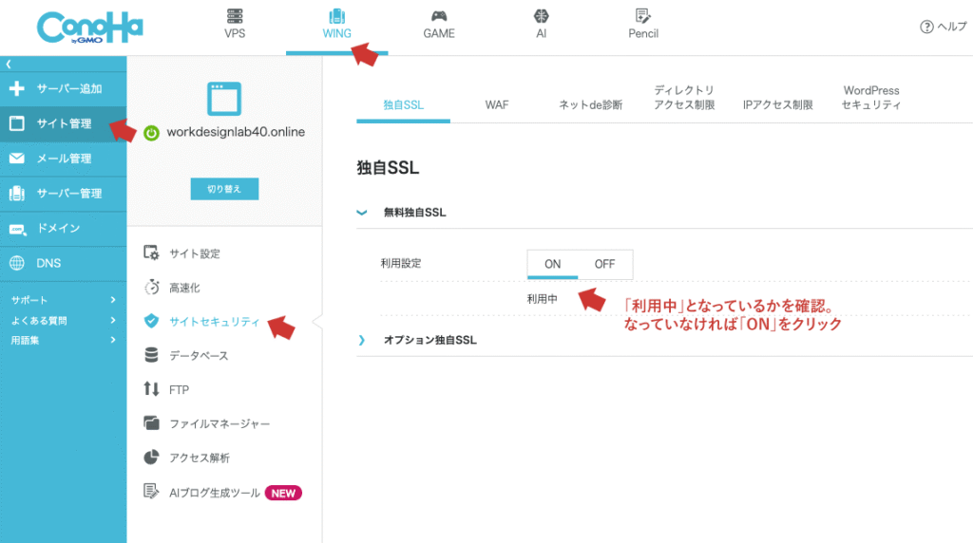This screenshot has width=973, height=543.
Task: Open the GAME controller icon
Action: (439, 16)
